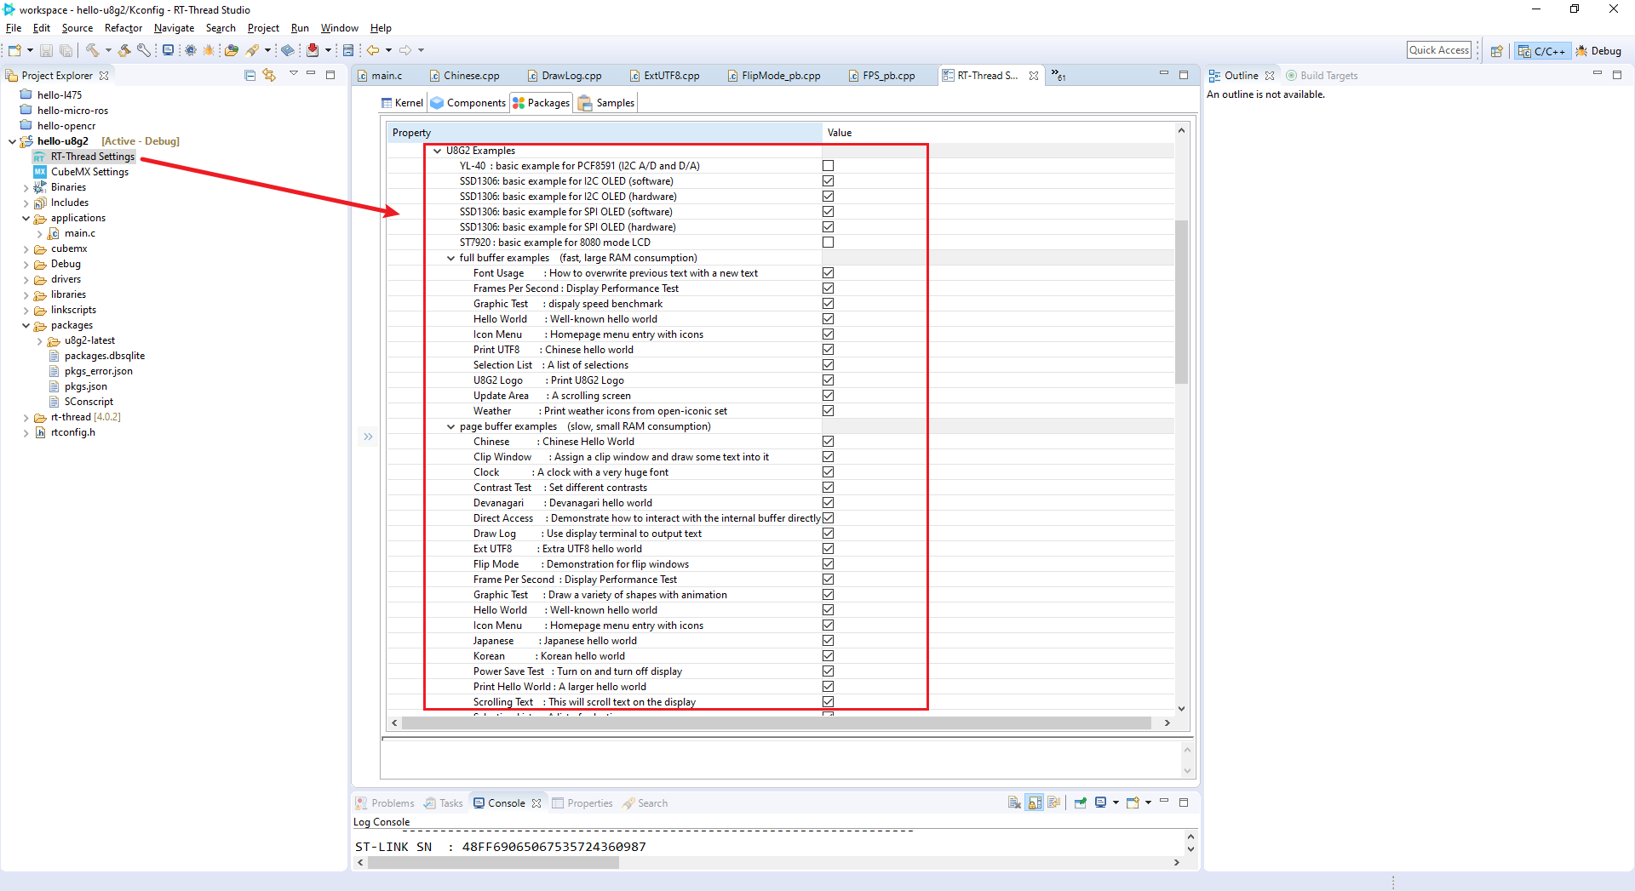
Task: Expand the u8g2-latest folder
Action: click(40, 341)
